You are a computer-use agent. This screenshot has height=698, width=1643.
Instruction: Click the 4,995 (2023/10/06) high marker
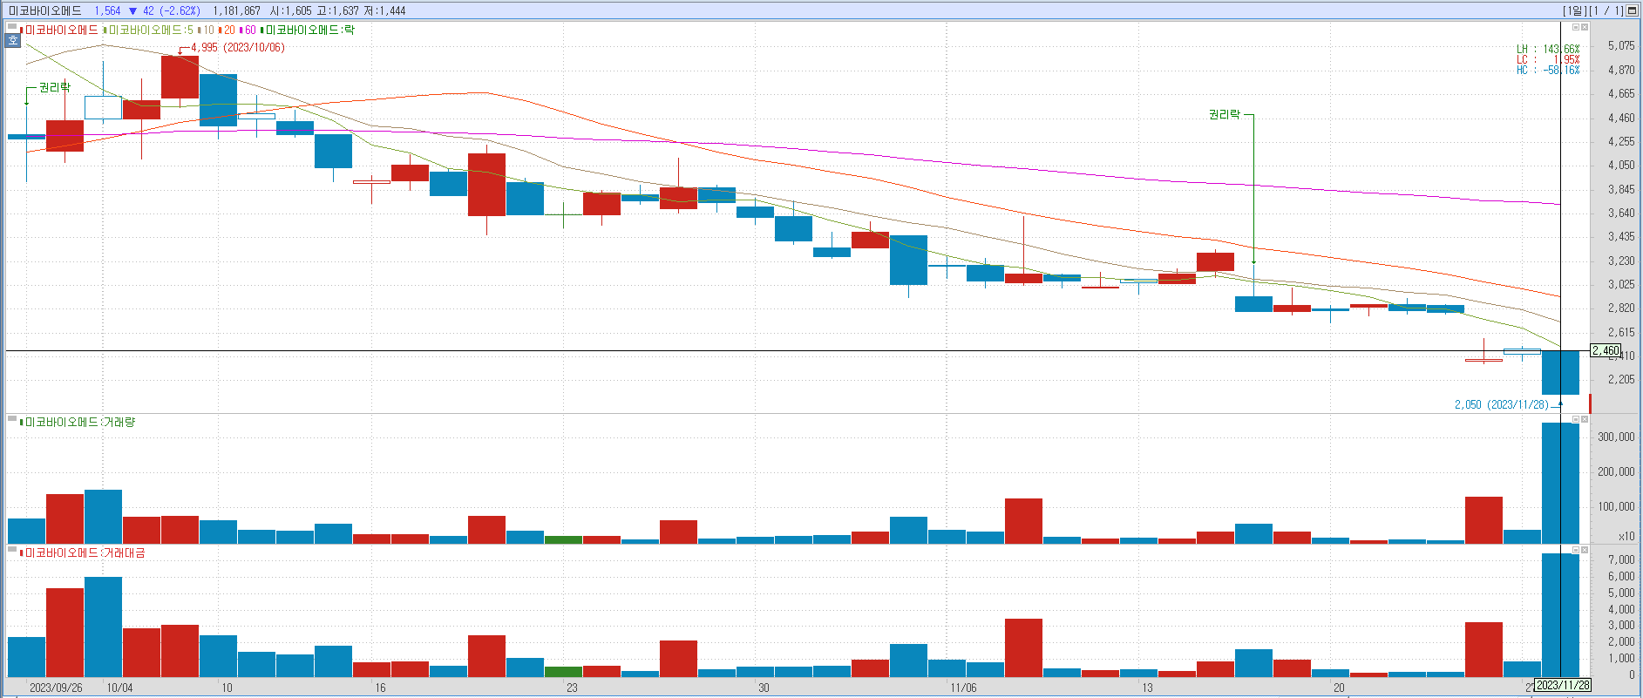pyautogui.click(x=237, y=47)
